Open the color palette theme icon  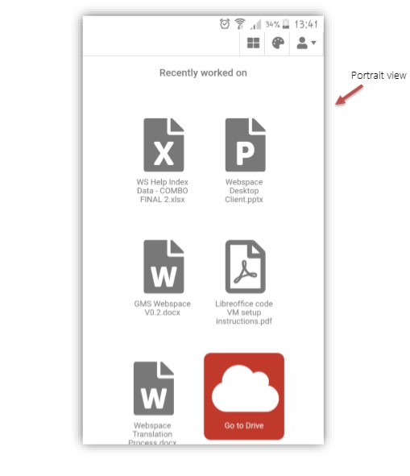pyautogui.click(x=278, y=43)
